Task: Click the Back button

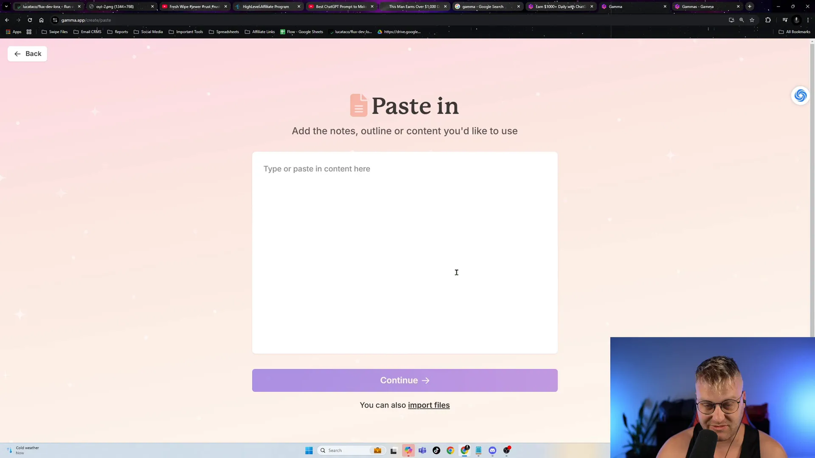Action: (x=28, y=53)
